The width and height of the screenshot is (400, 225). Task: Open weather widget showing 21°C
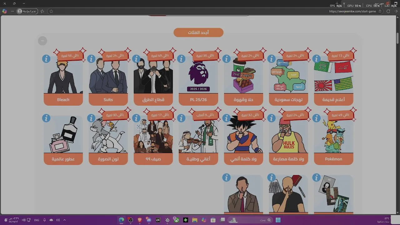[x=384, y=220]
